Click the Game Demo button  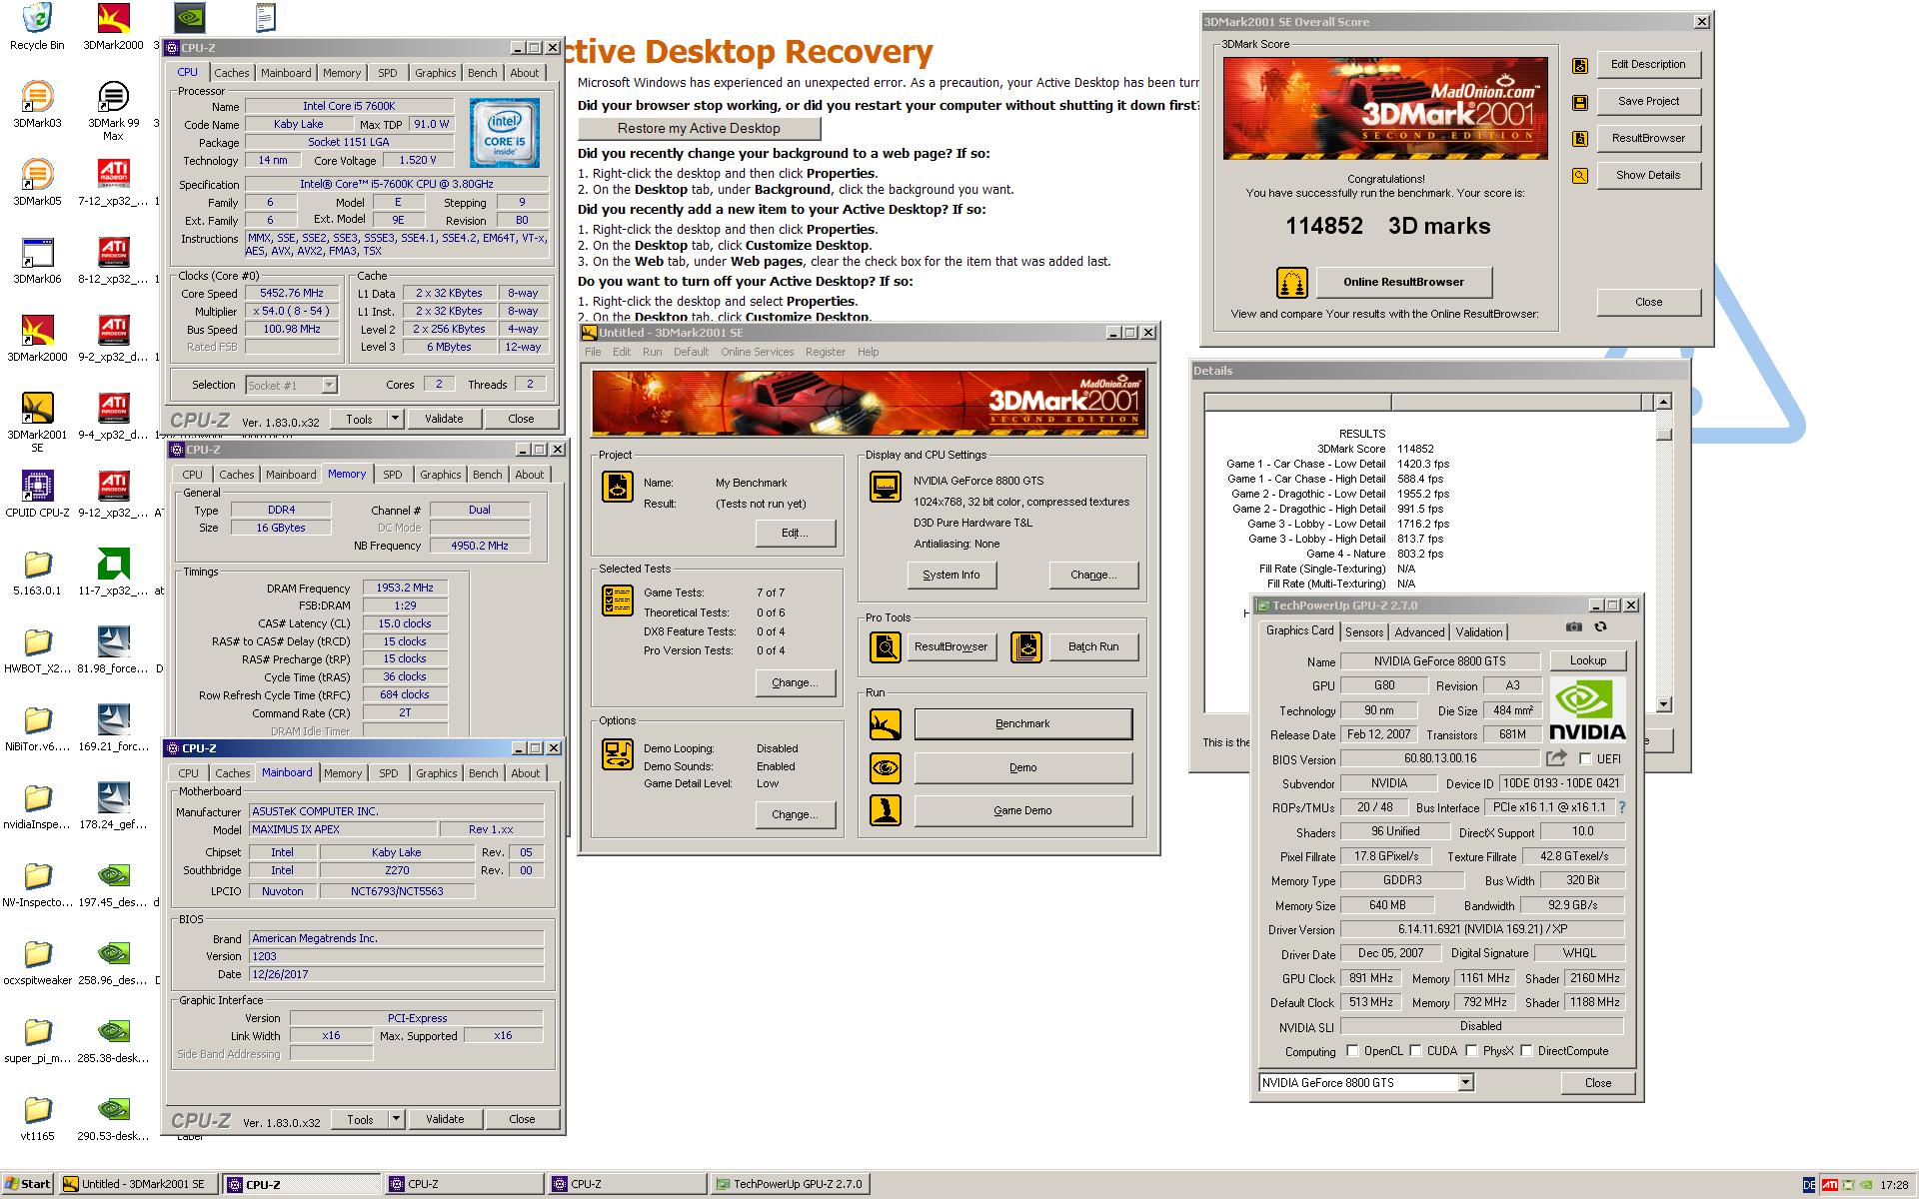coord(1022,811)
